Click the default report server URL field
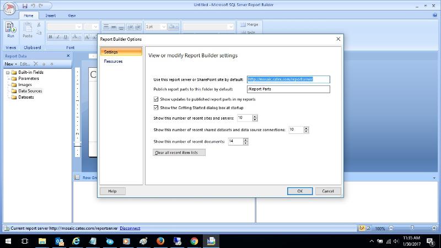The height and width of the screenshot is (248, 441). (288, 79)
